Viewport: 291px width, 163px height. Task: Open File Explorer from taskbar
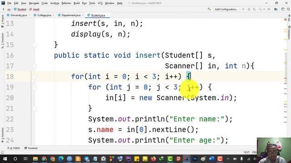click(x=35, y=159)
